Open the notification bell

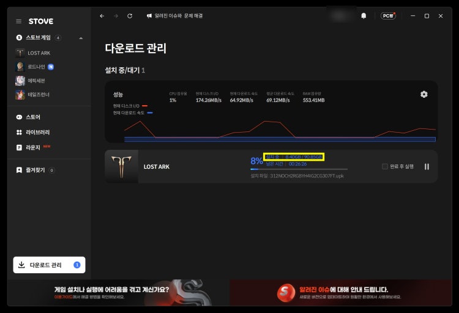pyautogui.click(x=364, y=16)
